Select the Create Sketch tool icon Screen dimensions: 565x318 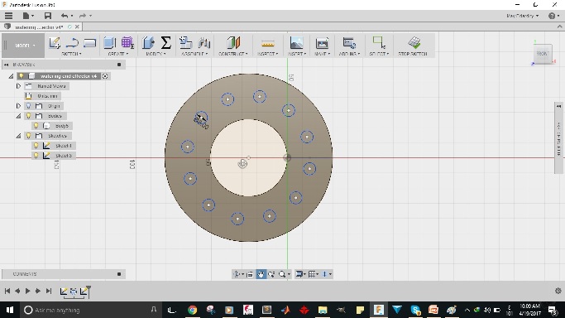[x=55, y=42]
